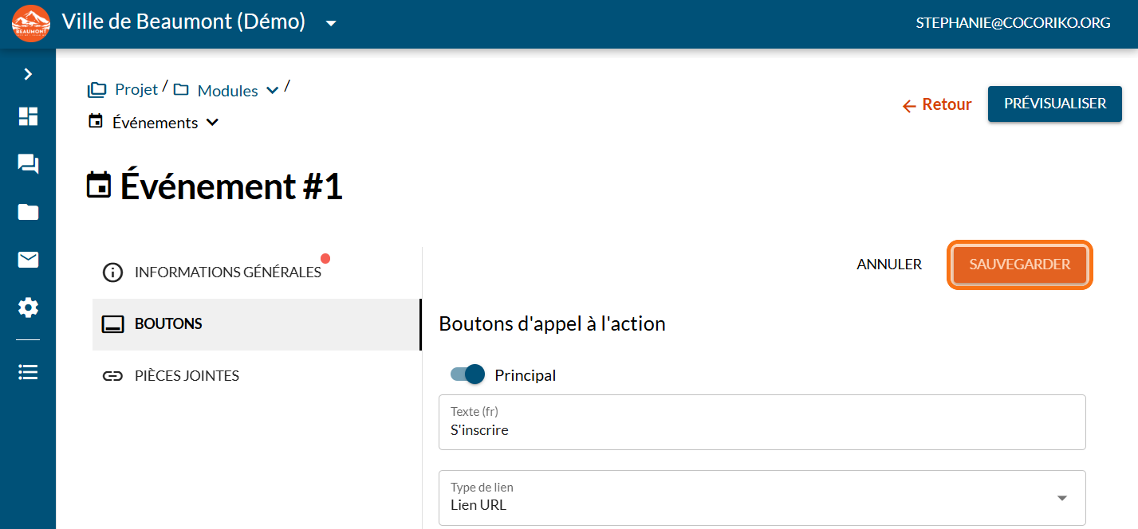Expand the Événements breadcrumb dropdown
Viewport: 1138px width, 529px height.
(x=212, y=123)
